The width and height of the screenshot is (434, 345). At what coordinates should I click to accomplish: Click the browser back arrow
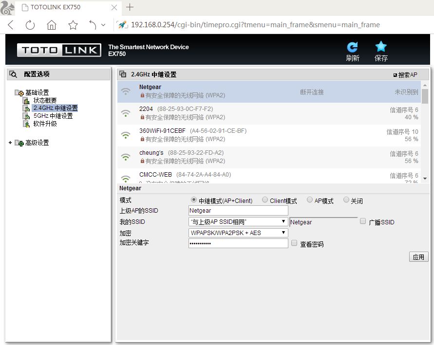click(11, 25)
